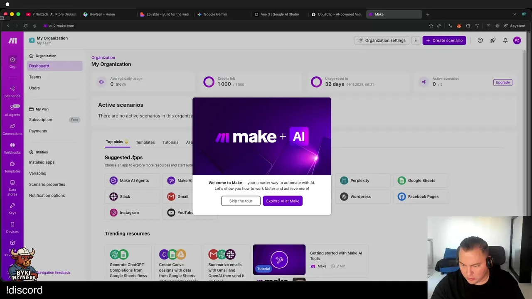Click the Wordpress app icon
This screenshot has width=532, height=299.
344,196
